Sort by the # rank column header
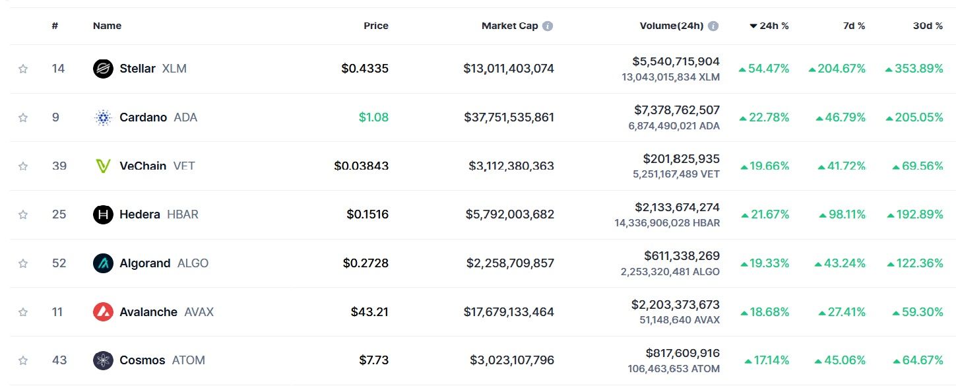Screen dimensions: 956x390 (55, 26)
